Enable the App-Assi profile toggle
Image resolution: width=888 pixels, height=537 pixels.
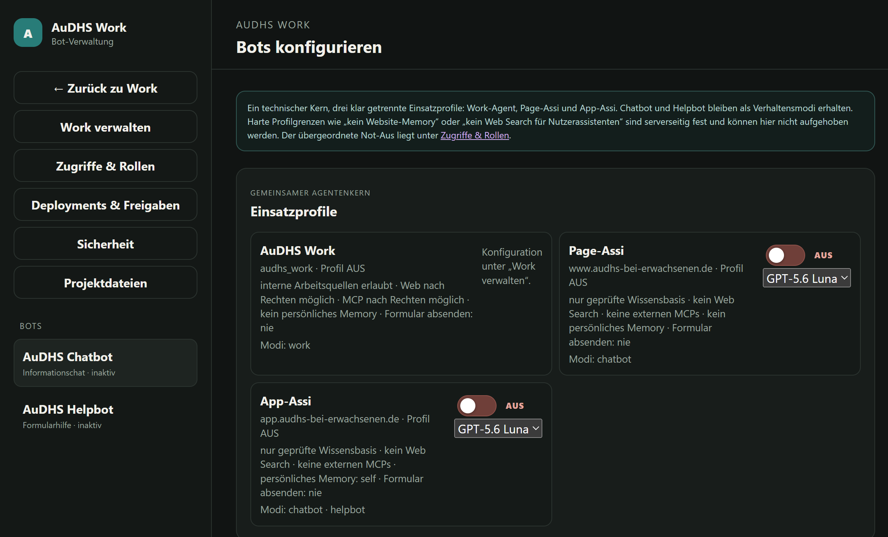point(477,406)
